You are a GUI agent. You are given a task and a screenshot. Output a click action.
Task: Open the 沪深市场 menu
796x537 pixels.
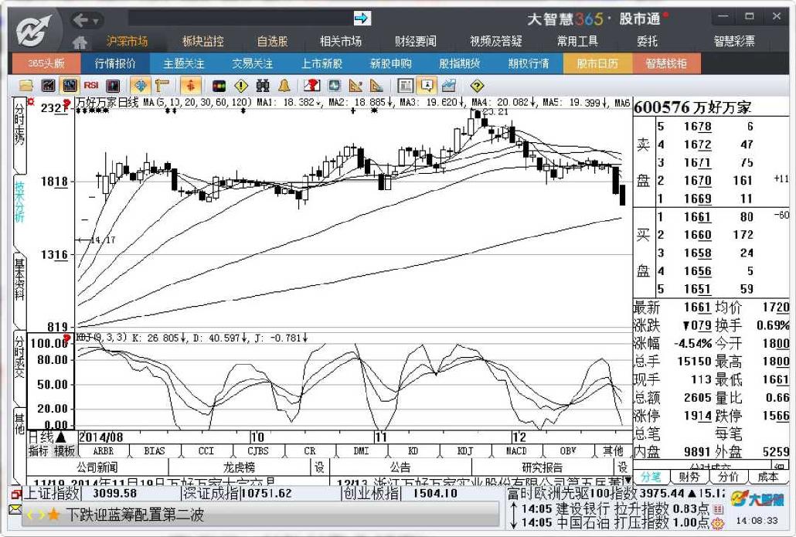(x=128, y=41)
